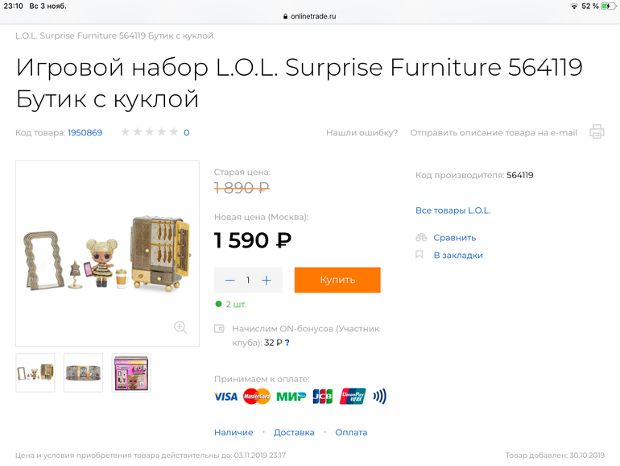620x466 pixels.
Task: Open the Наличие tab
Action: tap(234, 432)
